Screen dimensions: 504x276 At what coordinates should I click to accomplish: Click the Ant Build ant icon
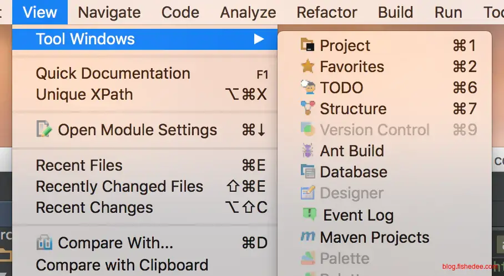pos(307,151)
